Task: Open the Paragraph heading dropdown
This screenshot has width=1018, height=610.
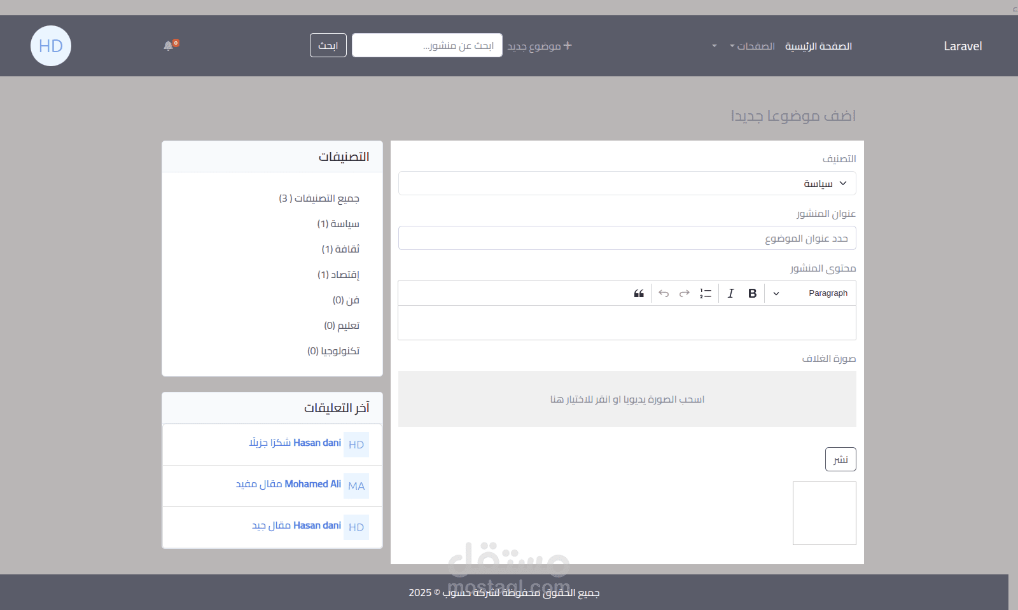Action: point(810,293)
